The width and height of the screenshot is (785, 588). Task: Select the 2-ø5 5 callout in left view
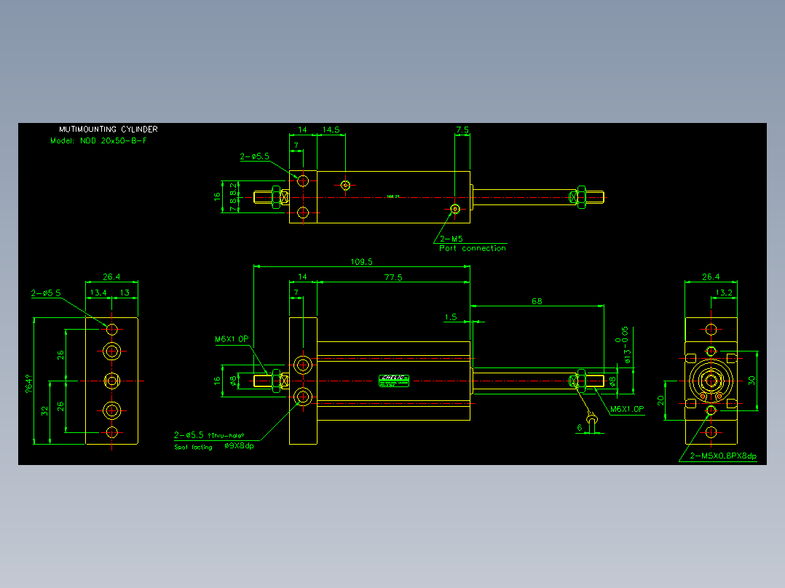pos(46,293)
